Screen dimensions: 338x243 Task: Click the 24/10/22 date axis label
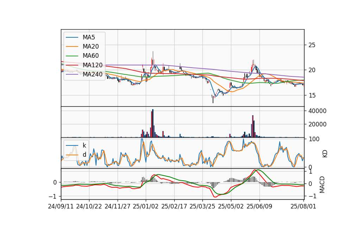[x=89, y=206]
